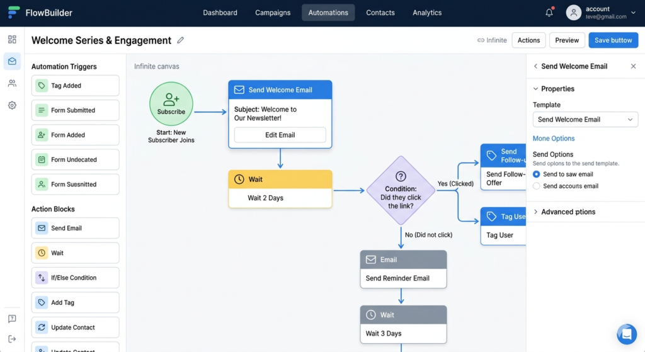Screen dimensions: 645x352
Task: Click the green Subscribe start node
Action: tap(171, 104)
